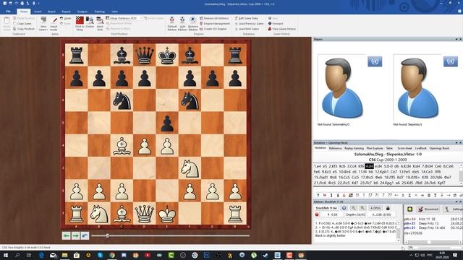The height and width of the screenshot is (260, 463).
Task: Open Skype from the taskbar
Action: (100, 255)
